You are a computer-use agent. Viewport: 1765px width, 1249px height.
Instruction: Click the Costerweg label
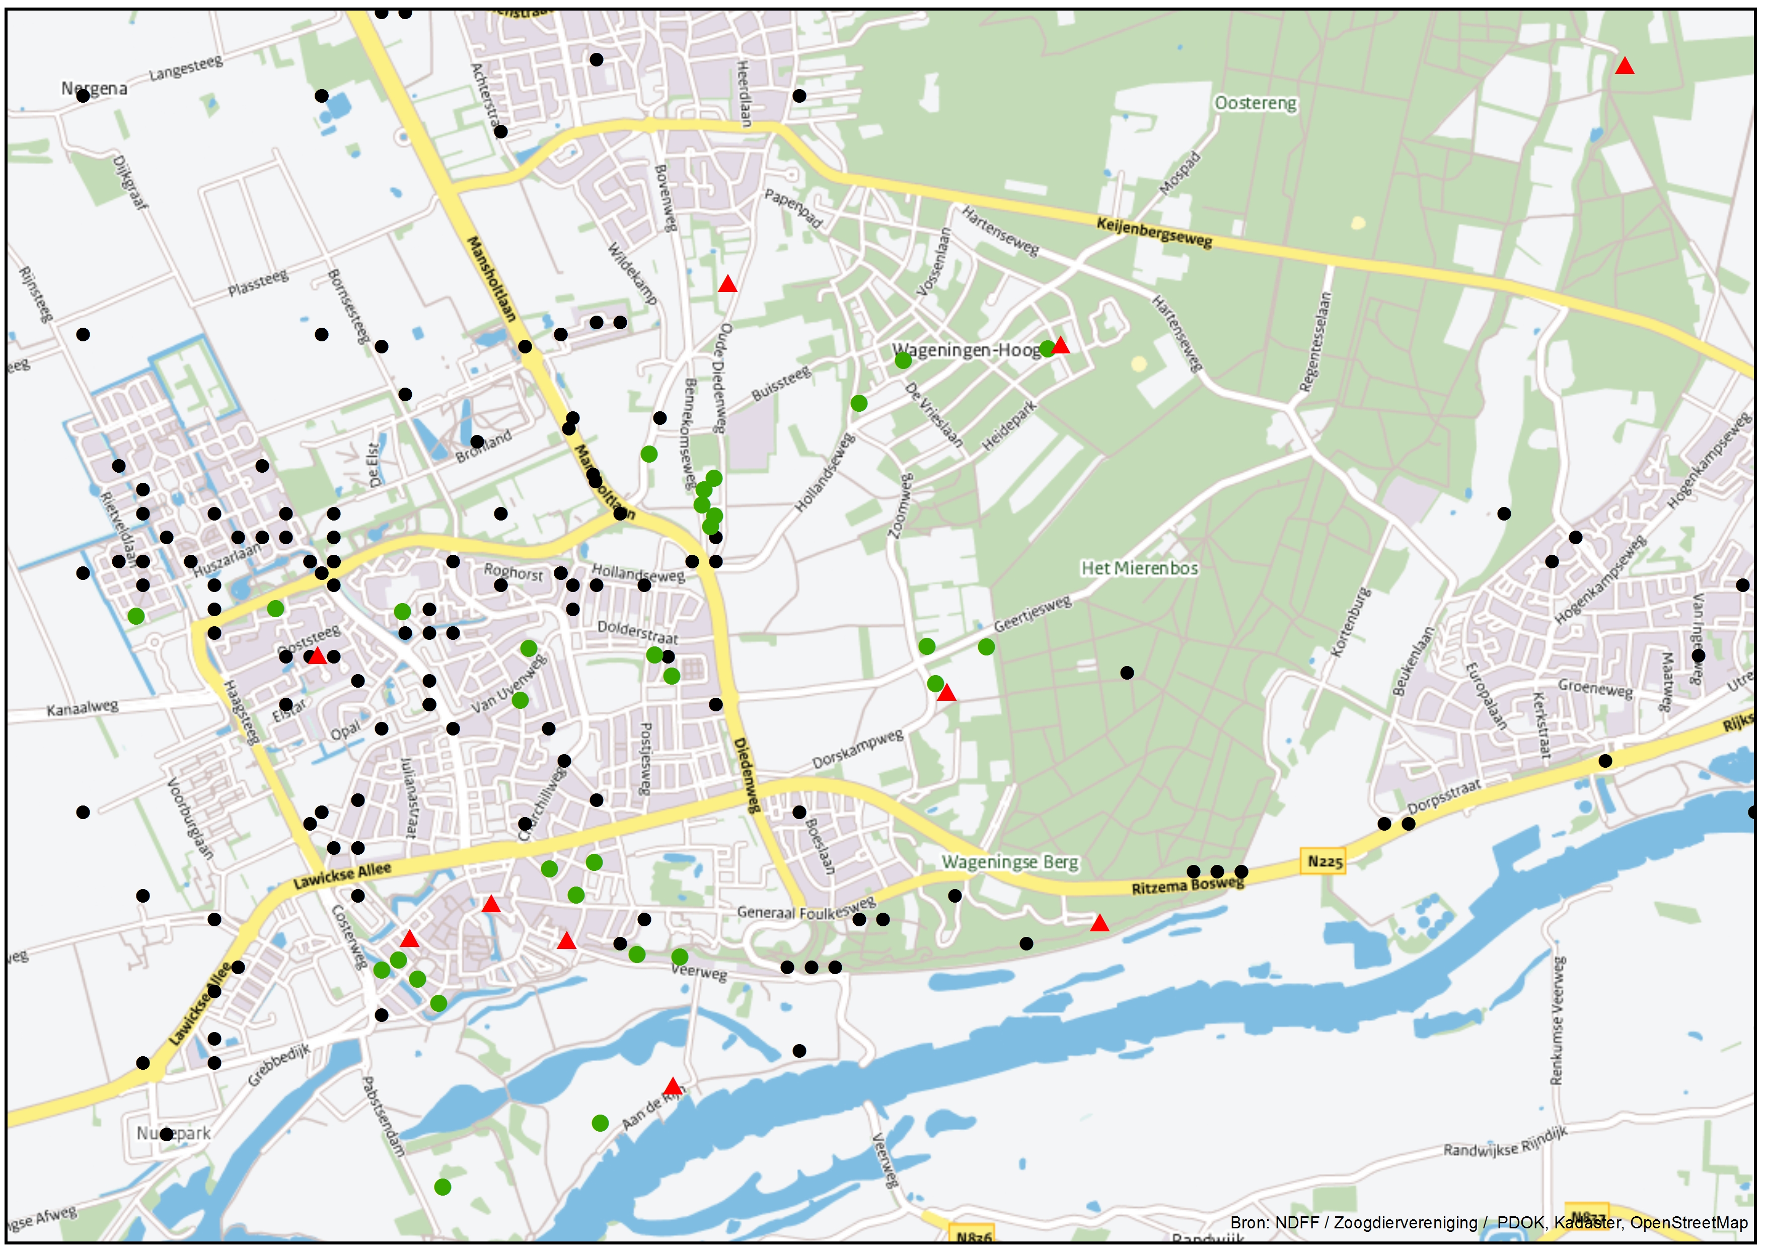pos(349,937)
